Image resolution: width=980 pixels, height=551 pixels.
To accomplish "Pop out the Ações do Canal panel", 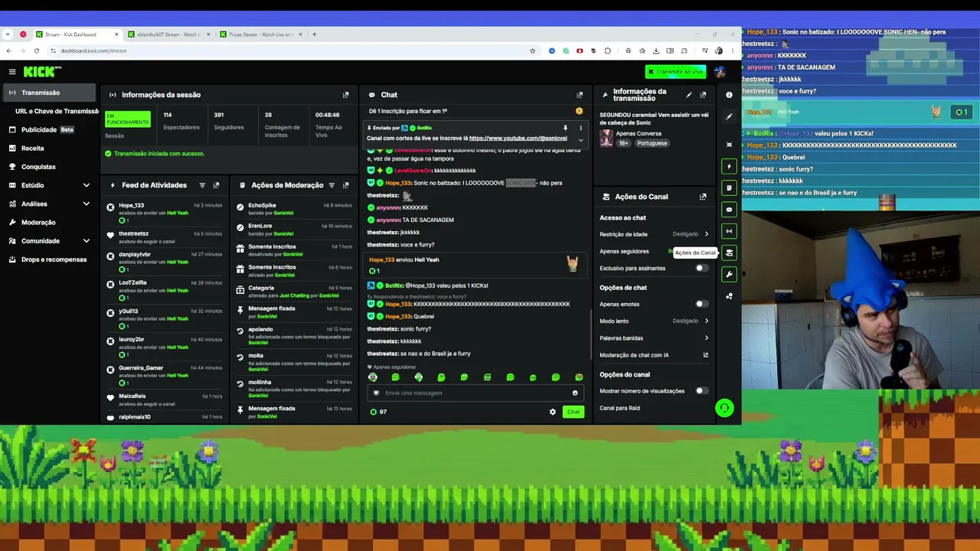I will [x=703, y=197].
